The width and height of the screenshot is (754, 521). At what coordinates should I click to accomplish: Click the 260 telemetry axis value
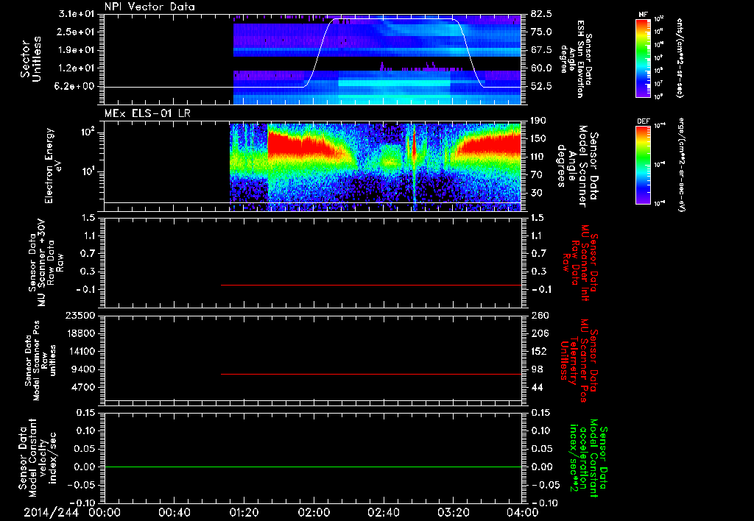[x=540, y=316]
